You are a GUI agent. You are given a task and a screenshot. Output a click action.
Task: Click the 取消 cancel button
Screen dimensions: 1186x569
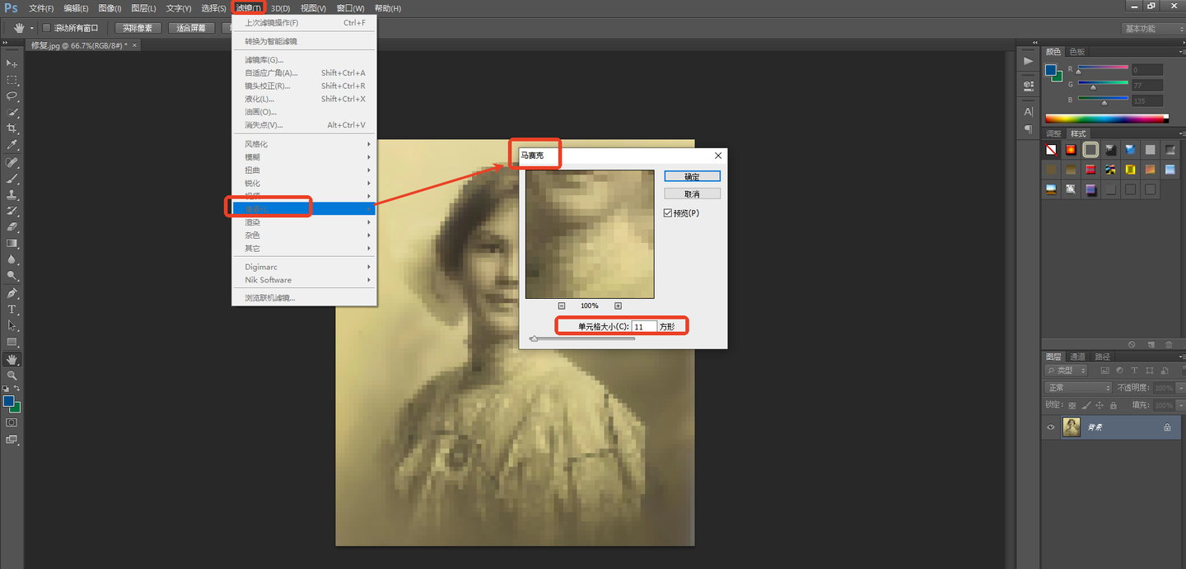(x=693, y=194)
